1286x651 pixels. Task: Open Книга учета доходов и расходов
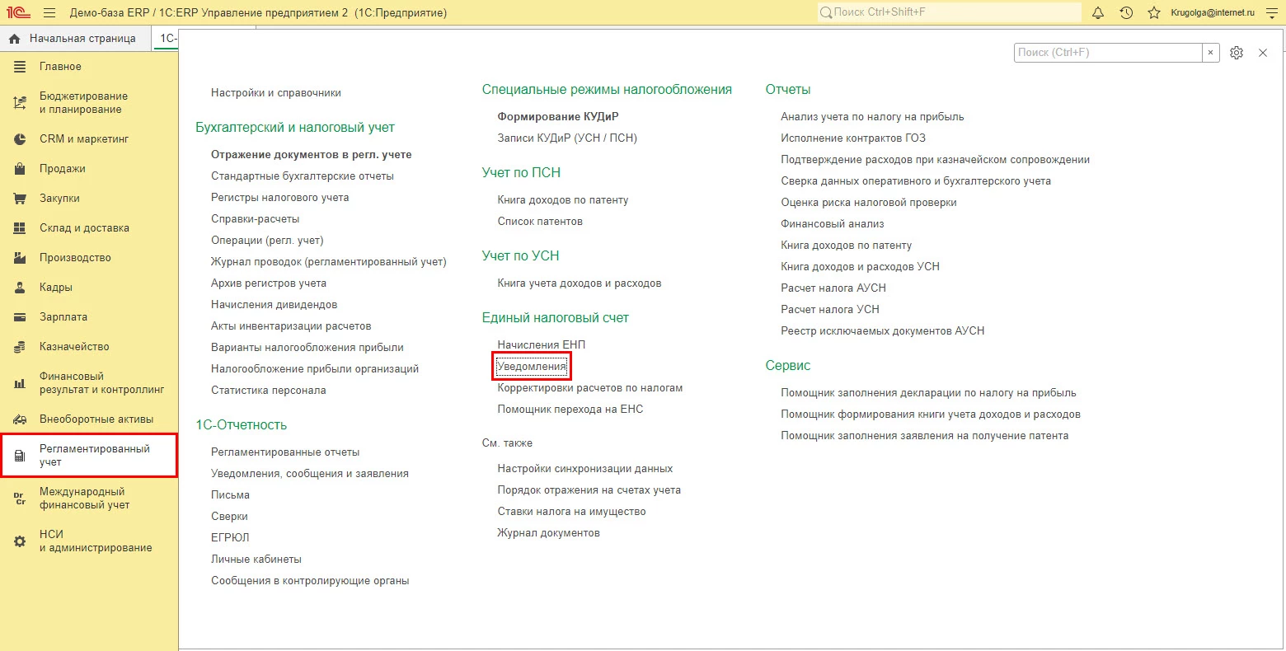[580, 283]
